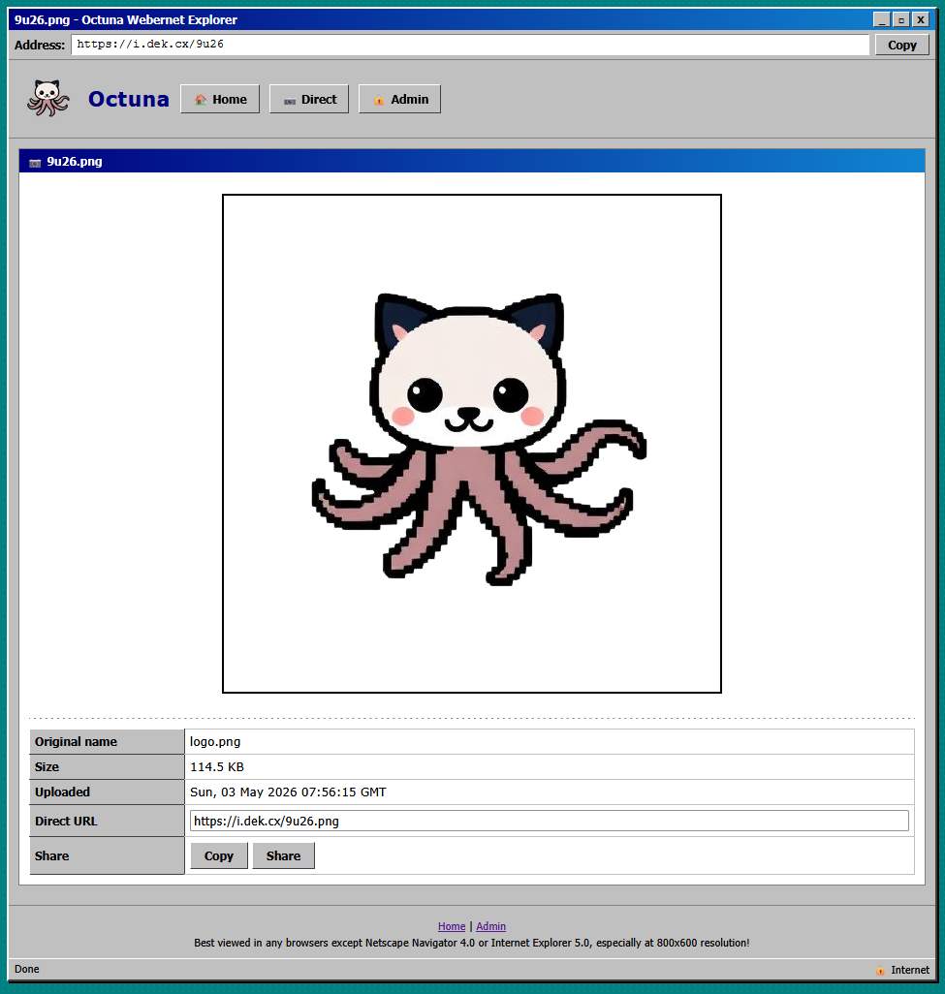The image size is (945, 994).
Task: Click the Copy button in the Share row
Action: point(219,855)
